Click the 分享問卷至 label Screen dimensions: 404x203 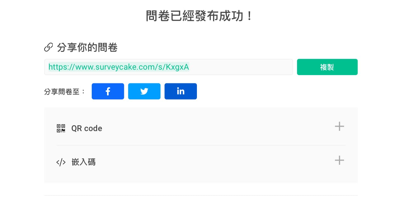pyautogui.click(x=65, y=92)
